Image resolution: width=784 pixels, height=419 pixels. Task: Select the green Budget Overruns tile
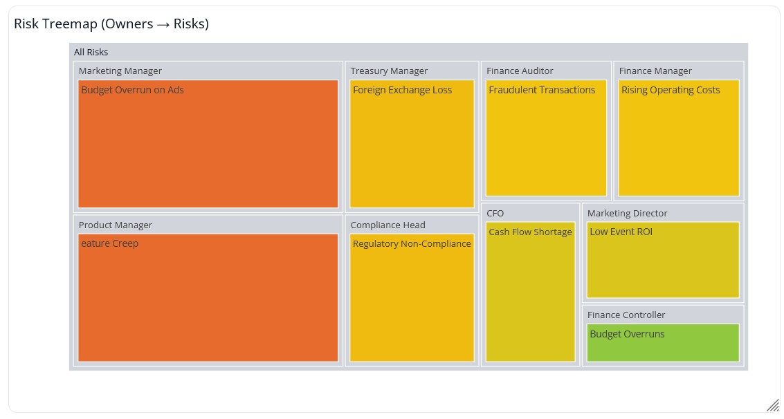click(x=662, y=342)
